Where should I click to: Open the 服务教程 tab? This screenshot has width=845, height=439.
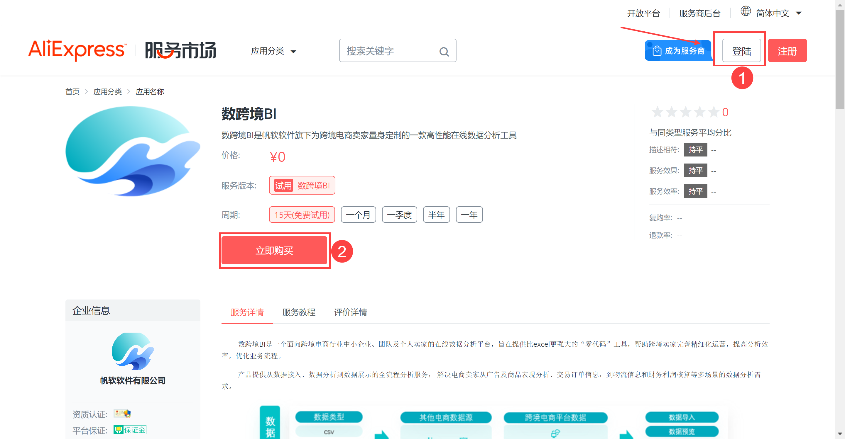(x=299, y=312)
